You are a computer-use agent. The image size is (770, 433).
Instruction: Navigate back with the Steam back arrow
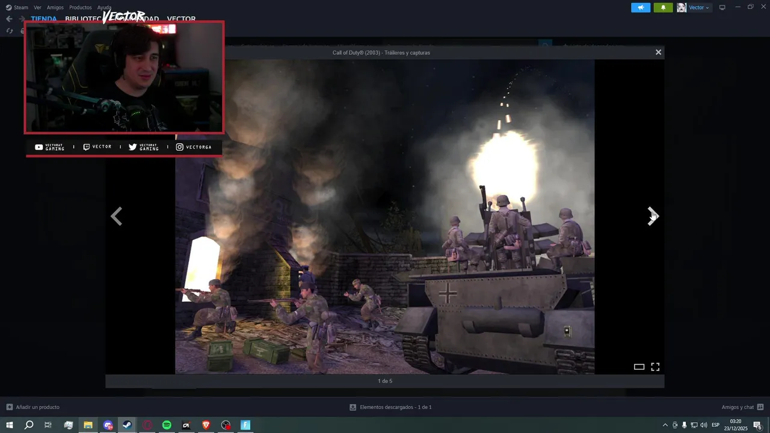click(9, 19)
